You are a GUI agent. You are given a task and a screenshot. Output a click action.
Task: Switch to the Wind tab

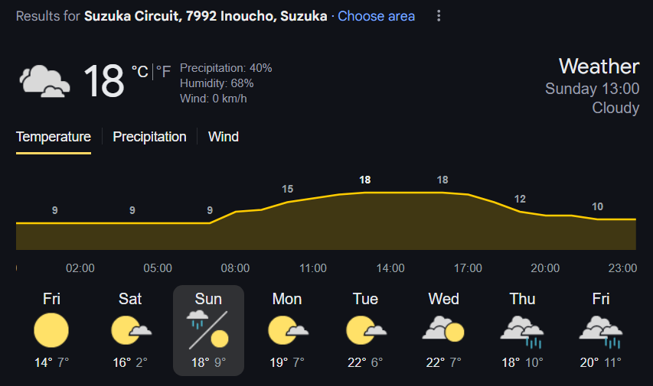point(224,137)
